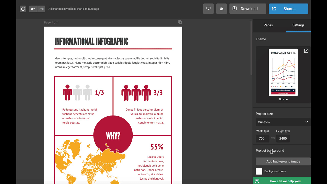Click the Download button
The height and width of the screenshot is (184, 327).
248,9
